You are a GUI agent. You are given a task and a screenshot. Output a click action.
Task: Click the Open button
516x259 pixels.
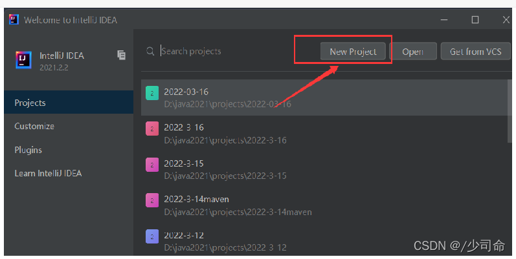click(413, 51)
